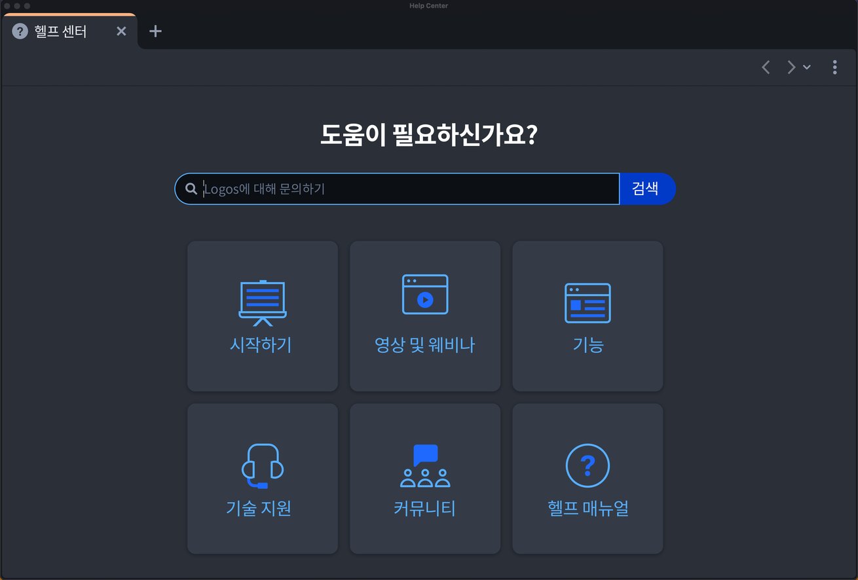This screenshot has height=580, width=858.
Task: Click the magnifier icon in the search bar
Action: coord(190,189)
